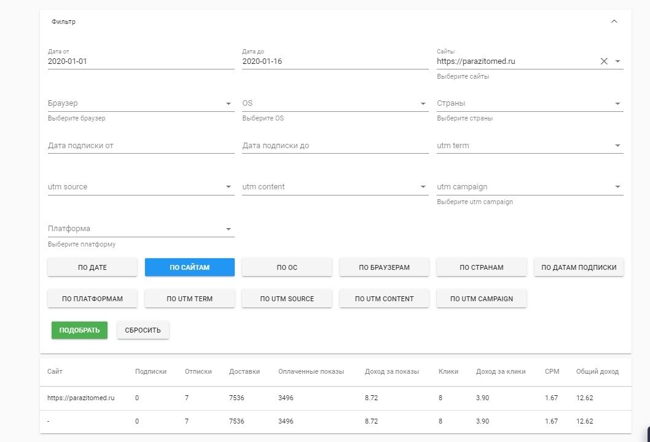Image resolution: width=650 pixels, height=442 pixels.
Task: Click the Фильтр panel title
Action: point(63,22)
